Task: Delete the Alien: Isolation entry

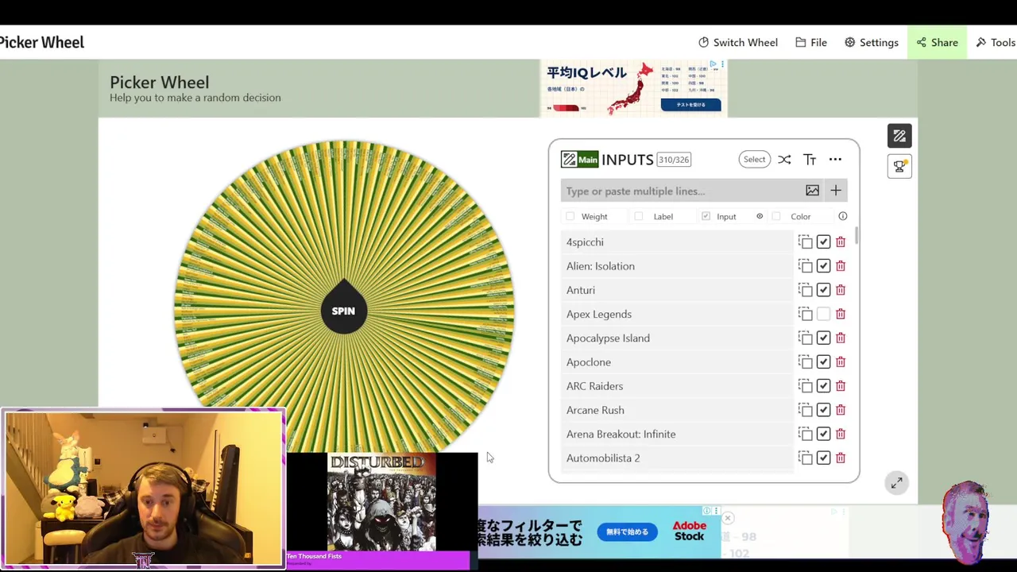Action: tap(841, 266)
